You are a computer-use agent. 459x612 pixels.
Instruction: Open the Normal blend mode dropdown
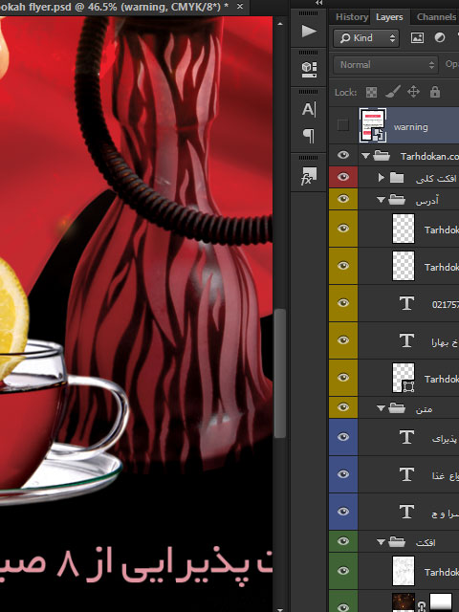(385, 65)
